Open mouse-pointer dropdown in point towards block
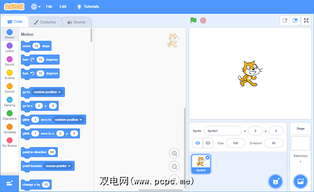 coord(58,166)
